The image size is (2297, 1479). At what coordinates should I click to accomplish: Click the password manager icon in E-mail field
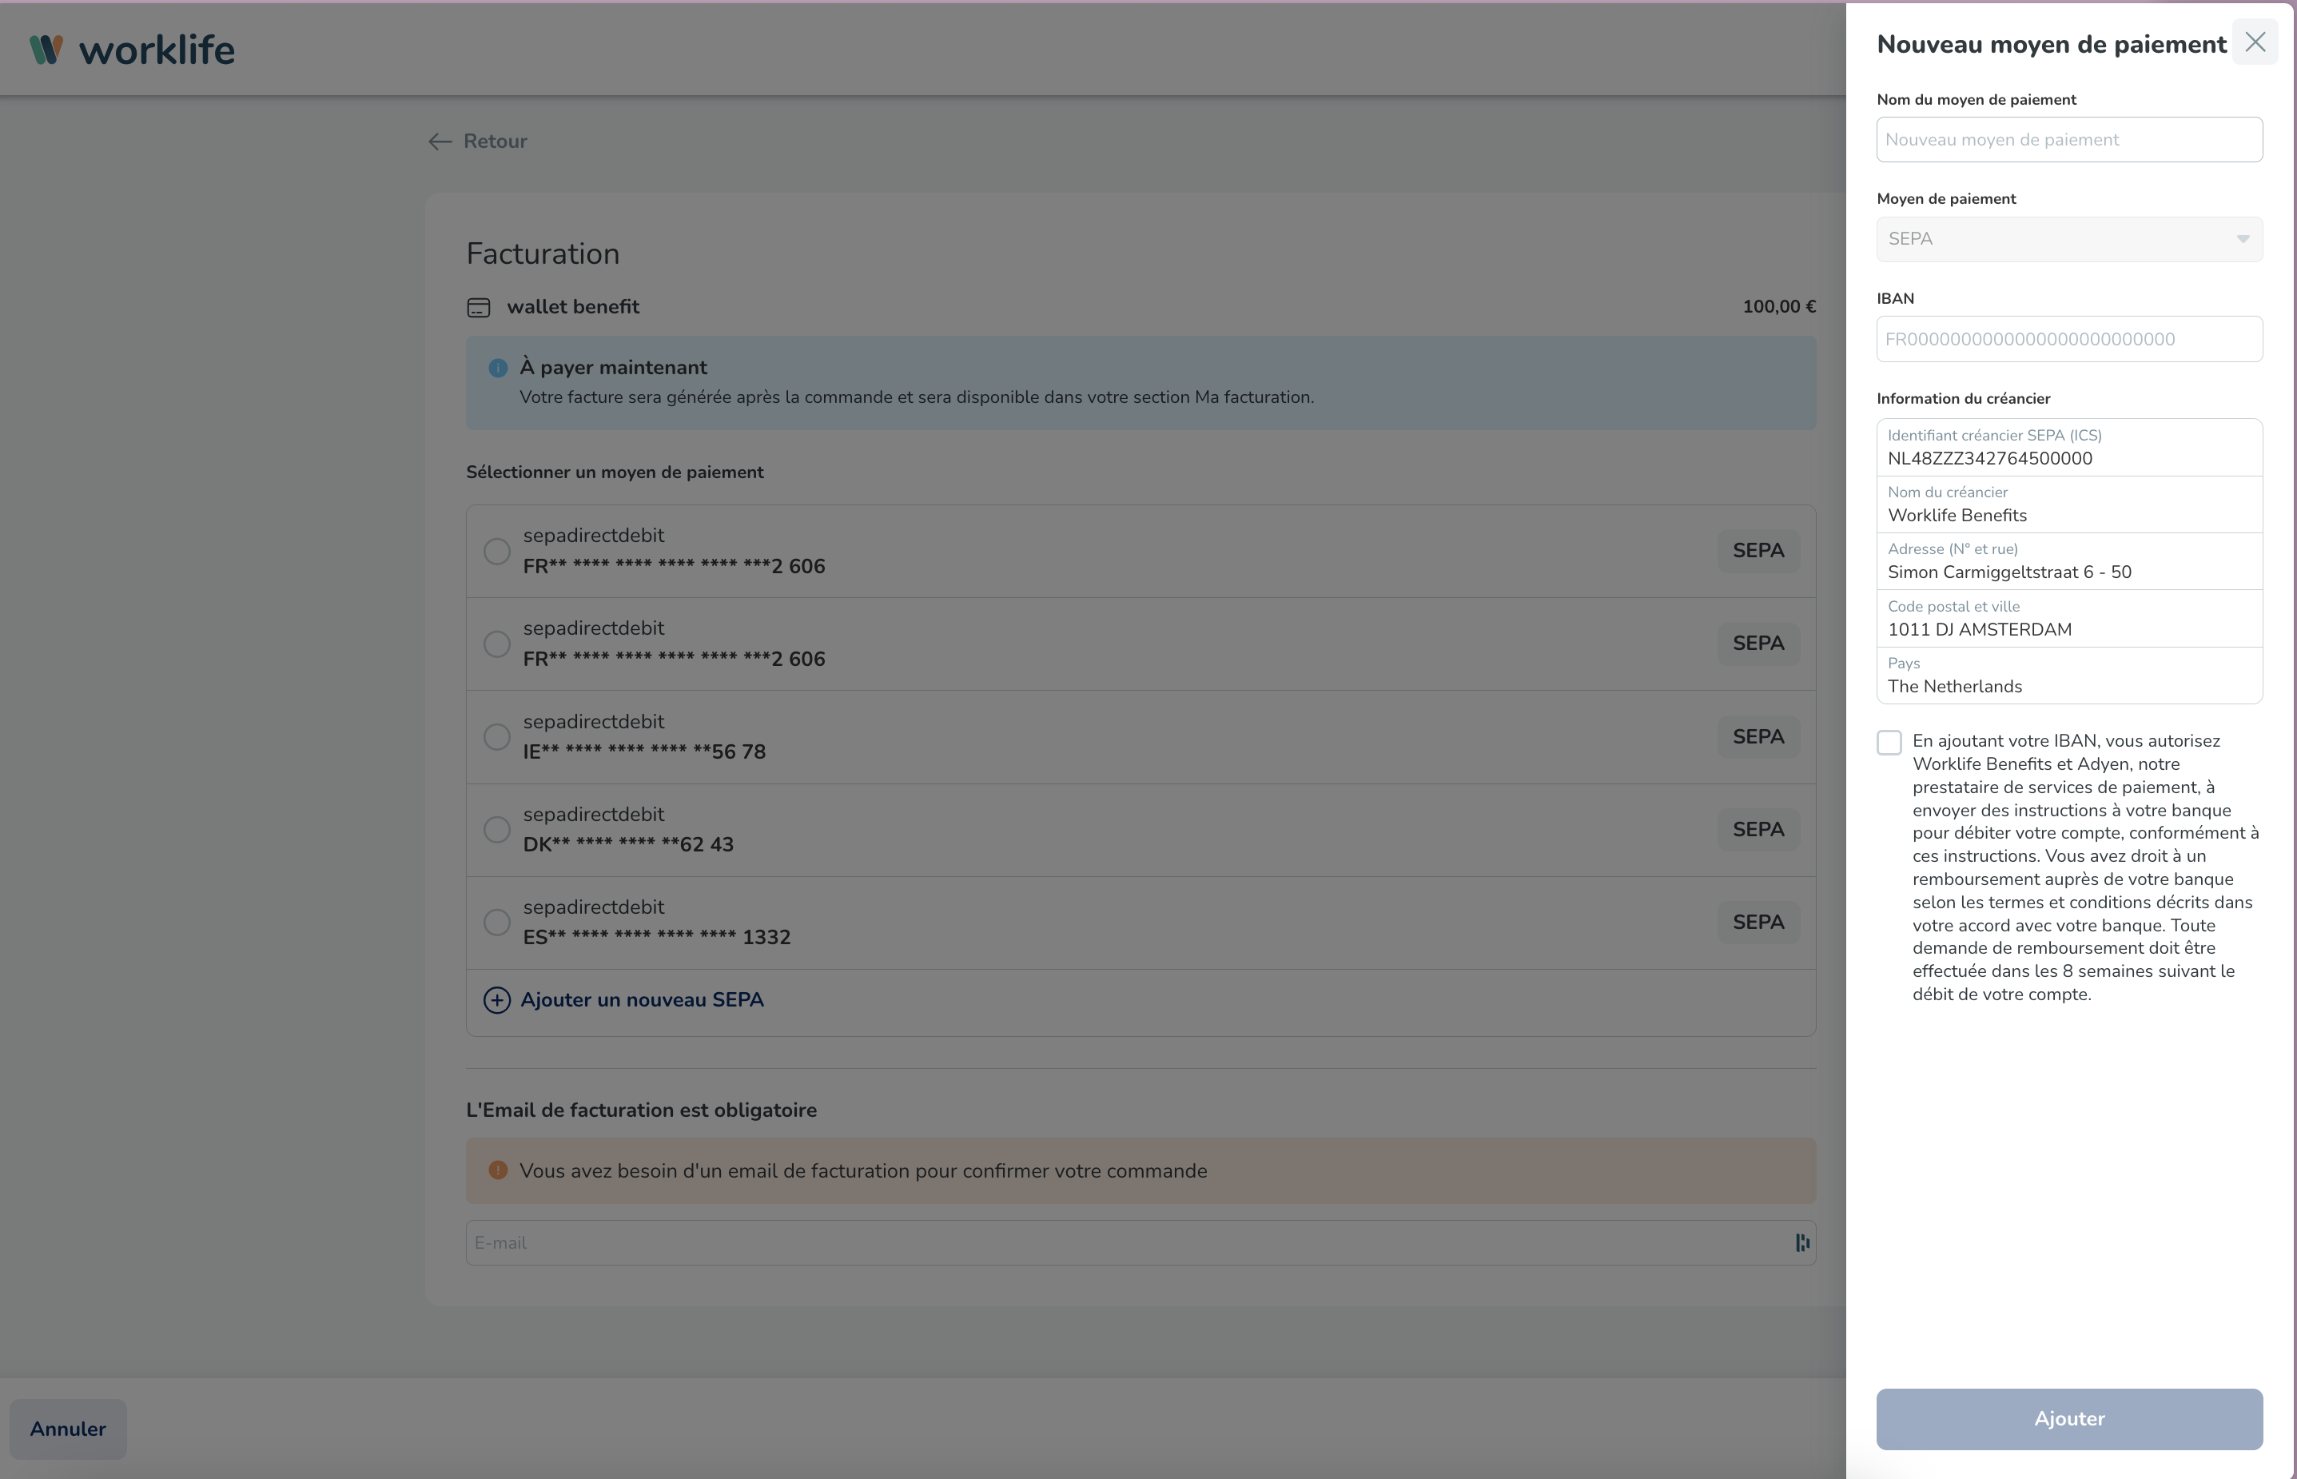(1801, 1242)
